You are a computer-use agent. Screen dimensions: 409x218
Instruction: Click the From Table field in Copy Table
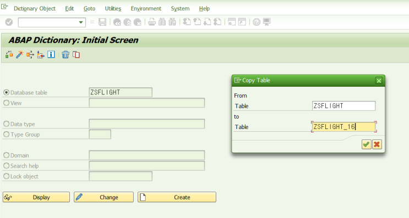pos(344,106)
